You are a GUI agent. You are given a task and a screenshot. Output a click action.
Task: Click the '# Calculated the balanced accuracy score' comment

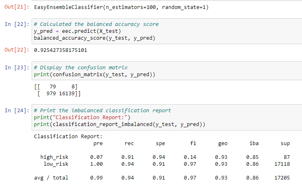coord(96,24)
